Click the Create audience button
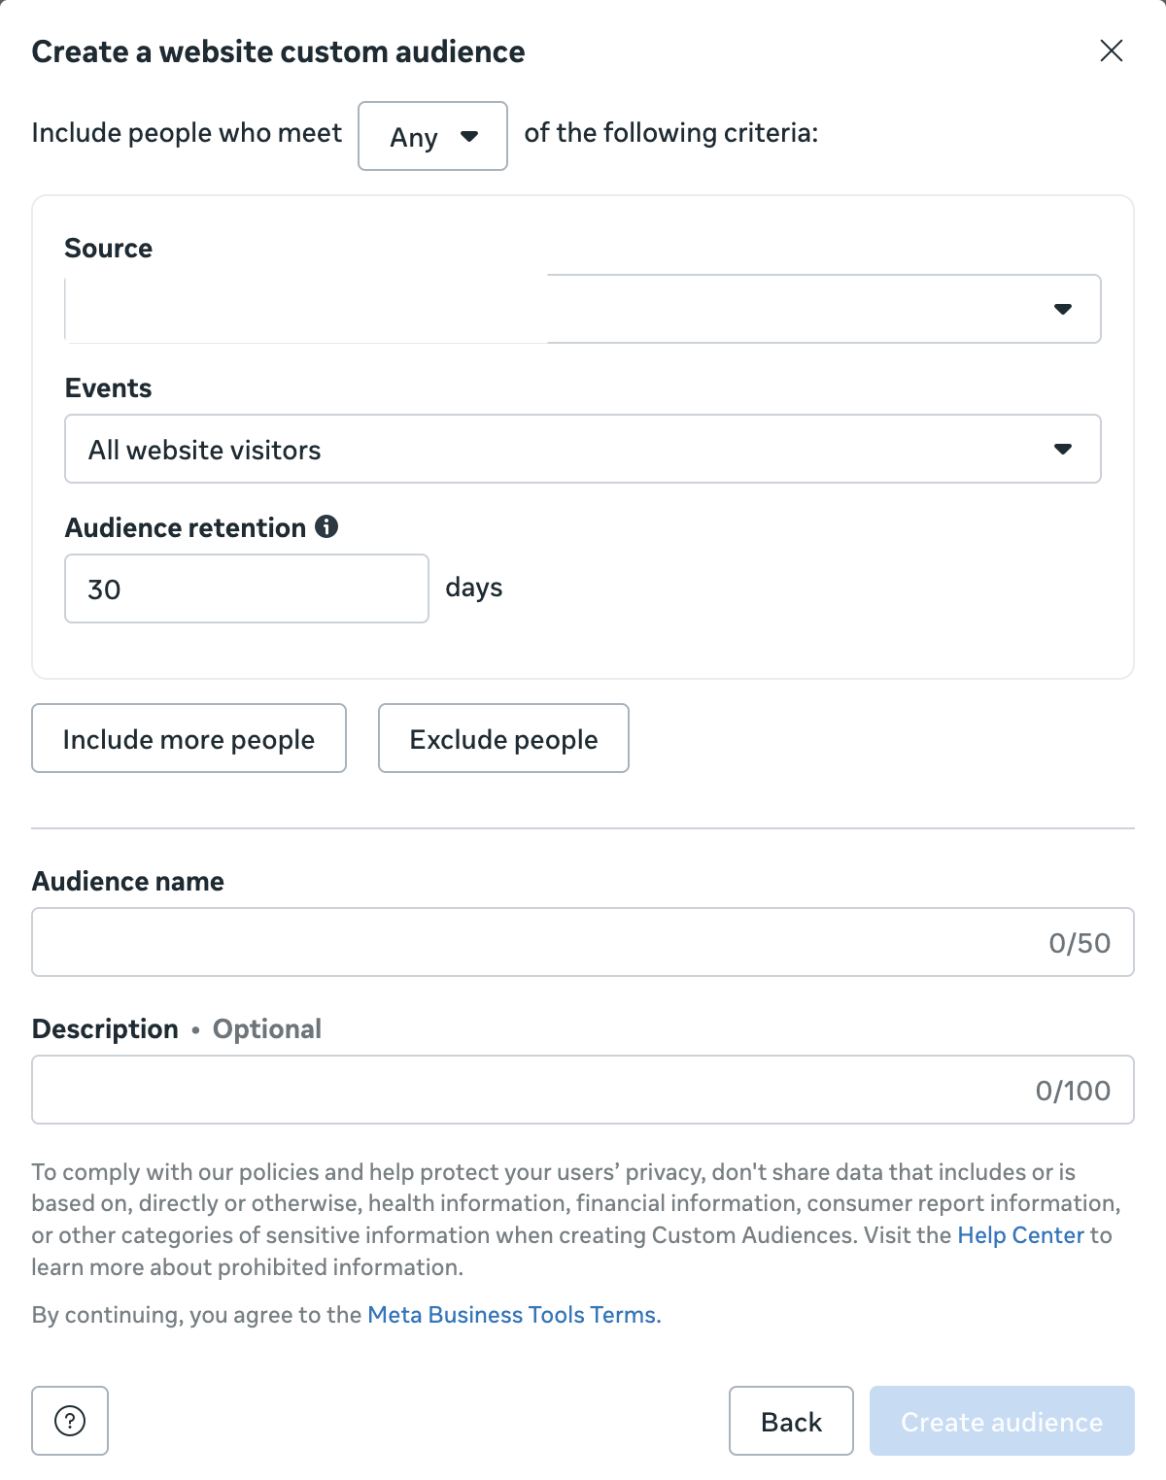 (1002, 1421)
